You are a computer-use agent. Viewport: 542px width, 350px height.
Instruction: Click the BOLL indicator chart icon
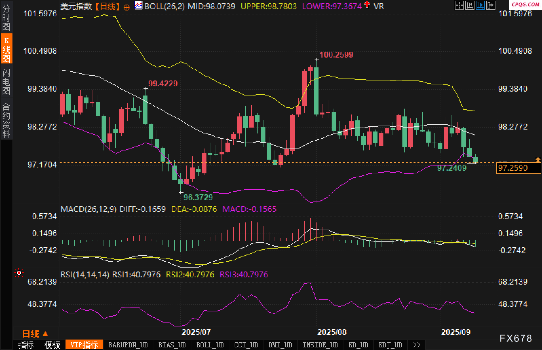pos(139,6)
